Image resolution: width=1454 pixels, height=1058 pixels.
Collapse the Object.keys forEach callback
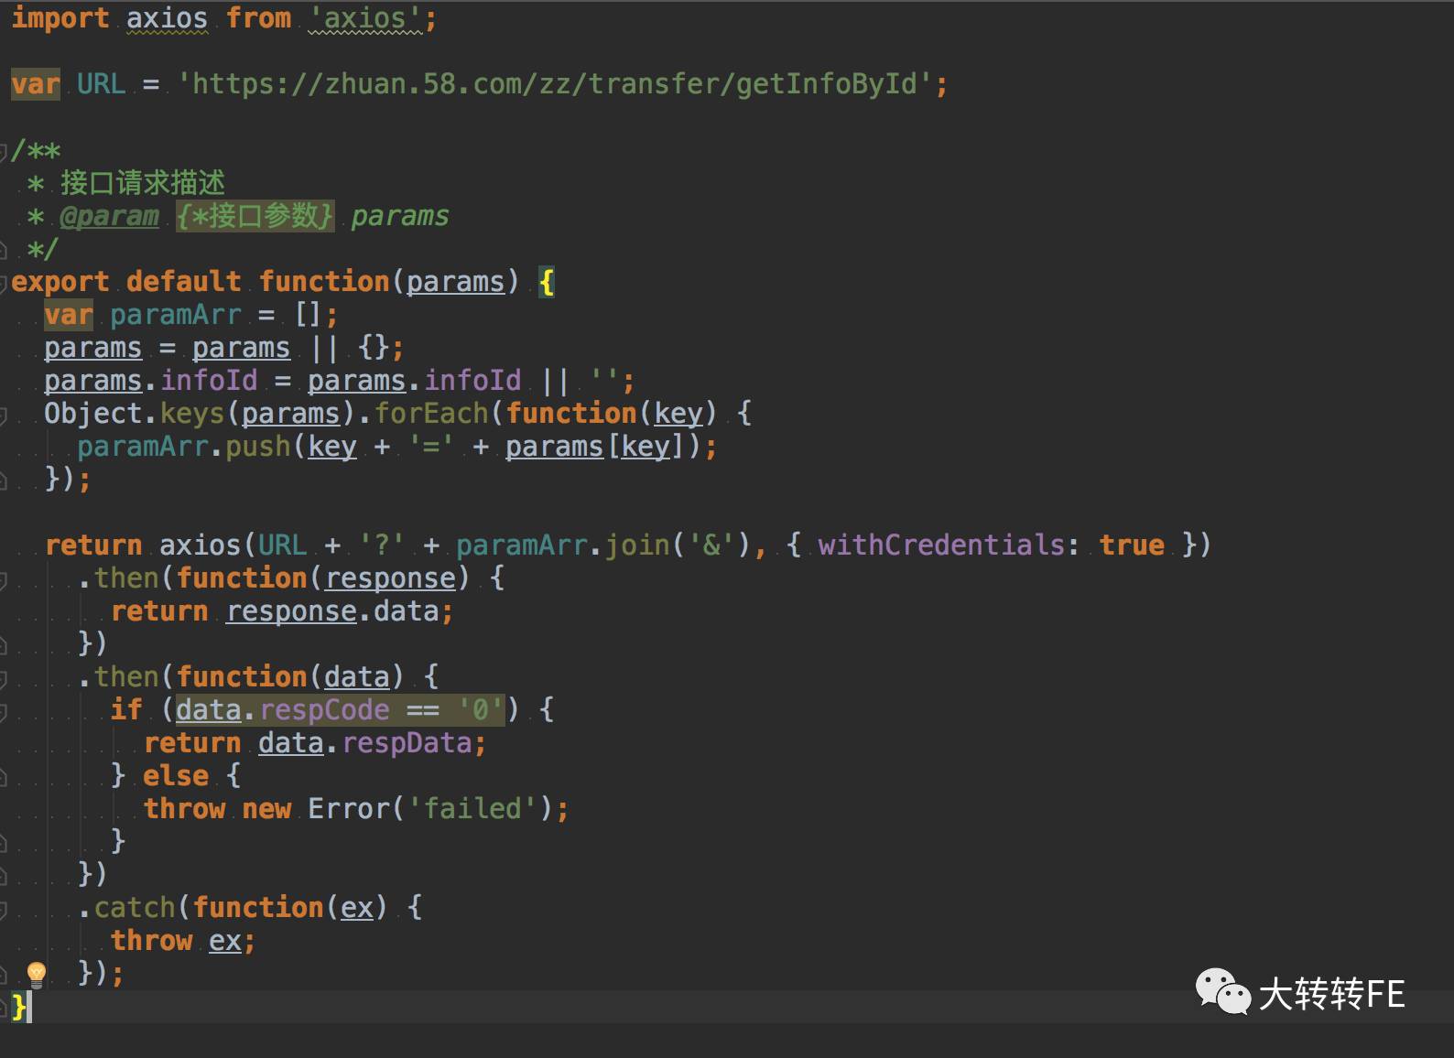(4, 415)
